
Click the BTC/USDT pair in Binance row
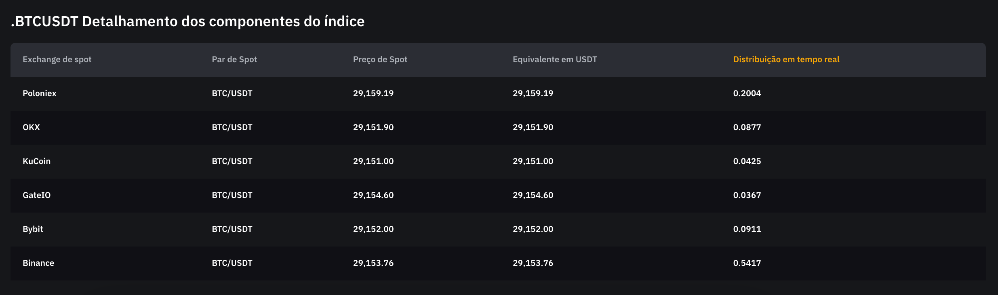point(232,263)
